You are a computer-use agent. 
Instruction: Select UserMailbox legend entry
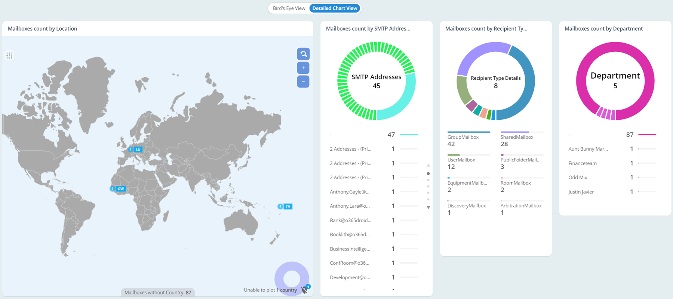coord(469,162)
